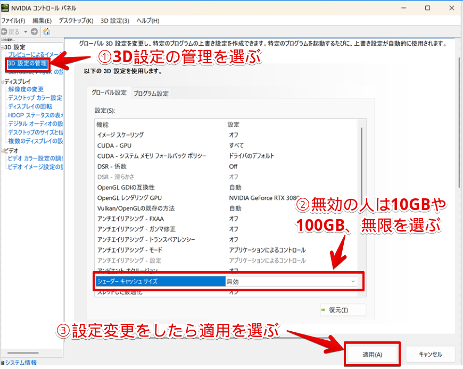Viewport: 463px width, 369px height.
Task: Open HDCP ステータスの表示
Action: (x=36, y=115)
